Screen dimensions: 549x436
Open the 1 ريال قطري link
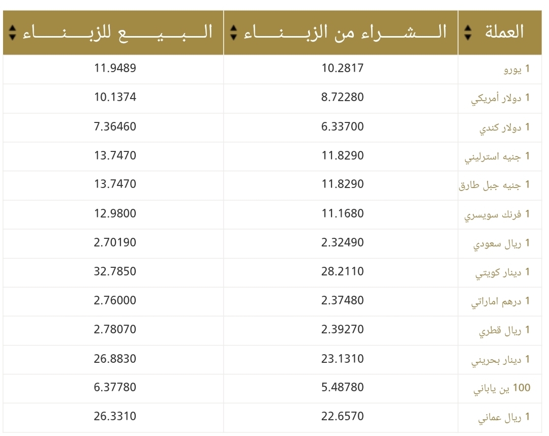point(504,330)
